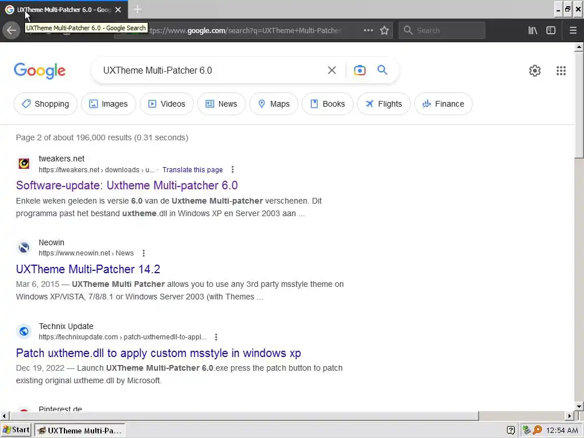584x438 pixels.
Task: Open Patch uxtheme.dll to apply custom msstyle link
Action: (x=159, y=352)
